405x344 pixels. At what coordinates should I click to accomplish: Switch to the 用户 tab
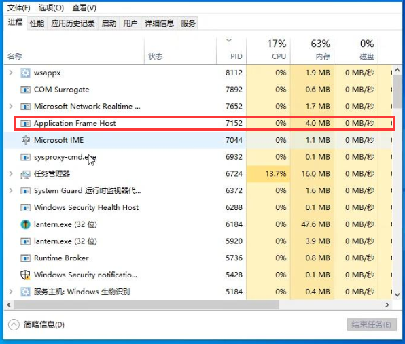(130, 24)
